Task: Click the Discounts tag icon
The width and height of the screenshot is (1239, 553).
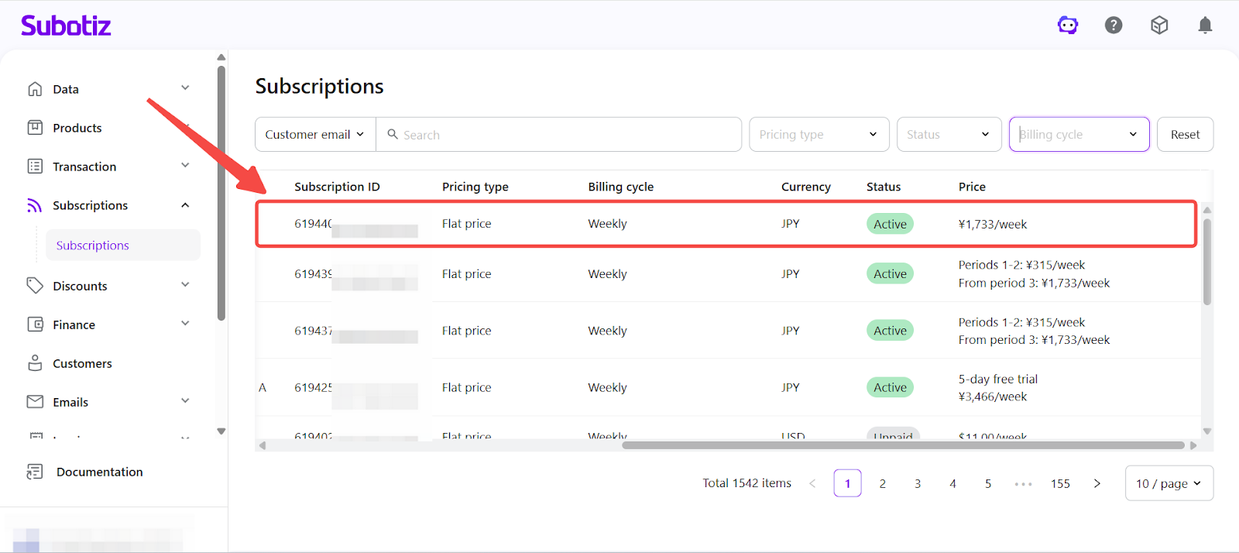Action: (x=35, y=286)
